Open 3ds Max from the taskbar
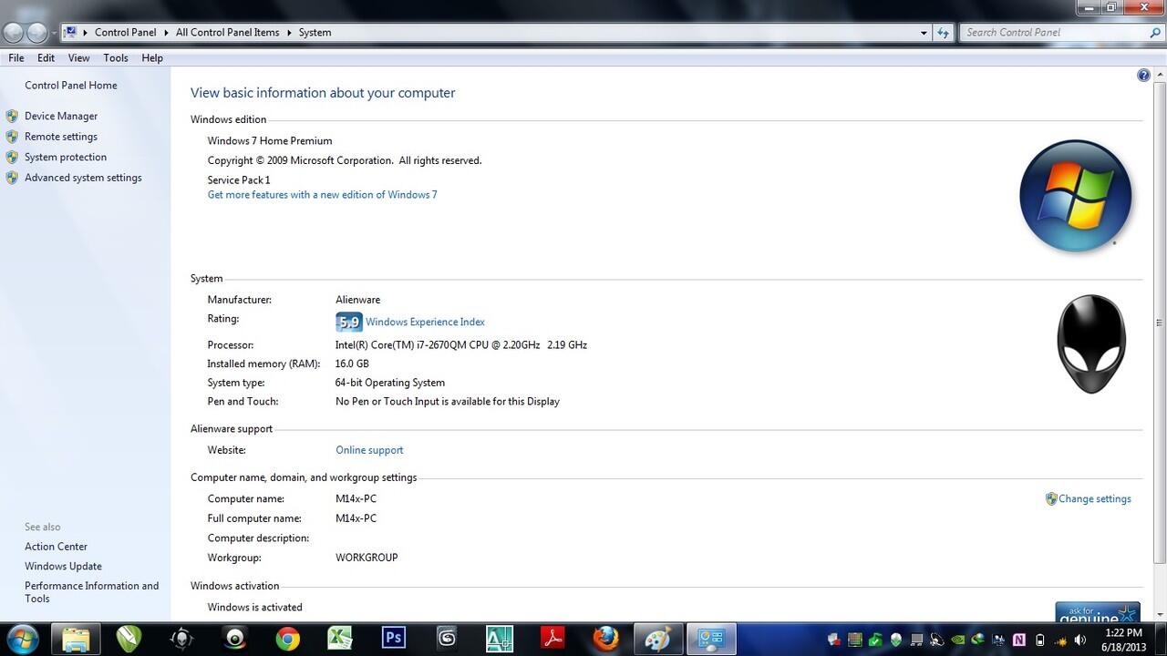Screen dimensions: 1167x656 coord(447,638)
